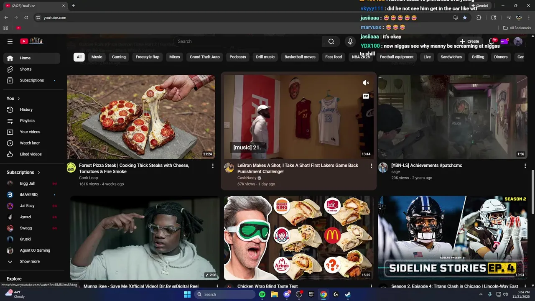Show hidden system tray icons
Image resolution: width=535 pixels, height=301 pixels.
(x=481, y=294)
